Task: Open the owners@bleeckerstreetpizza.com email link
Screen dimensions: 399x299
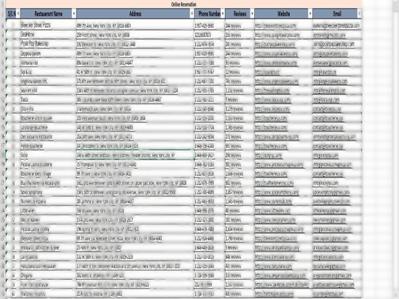Action: click(336, 26)
